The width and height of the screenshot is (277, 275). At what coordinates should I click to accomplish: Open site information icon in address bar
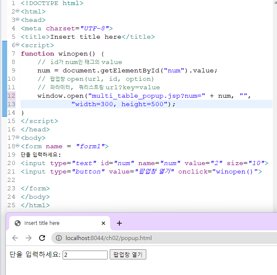(59, 238)
